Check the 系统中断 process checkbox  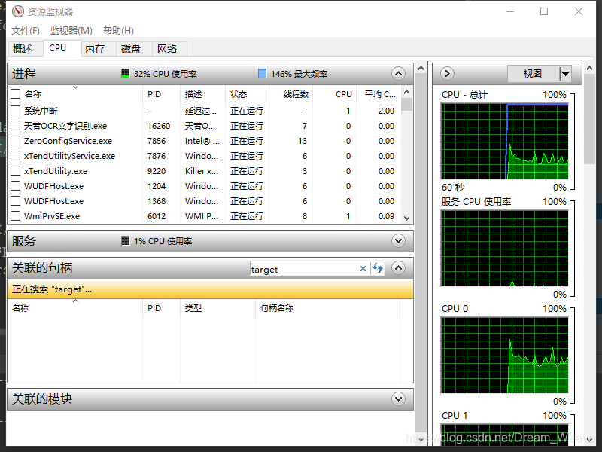pyautogui.click(x=15, y=111)
